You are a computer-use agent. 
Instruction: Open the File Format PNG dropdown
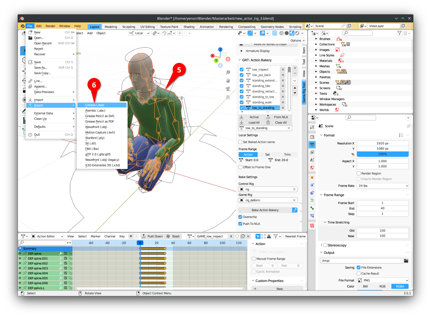coord(383,280)
